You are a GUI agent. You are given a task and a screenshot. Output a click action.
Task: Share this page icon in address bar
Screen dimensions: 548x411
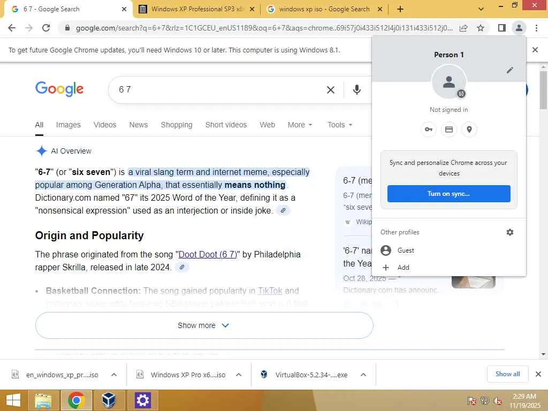tap(463, 28)
